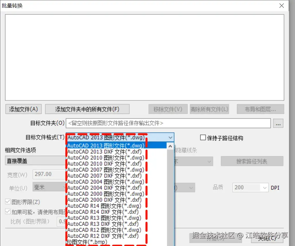Click 添加文件夹中的所有文件(F) button

pyautogui.click(x=87, y=109)
